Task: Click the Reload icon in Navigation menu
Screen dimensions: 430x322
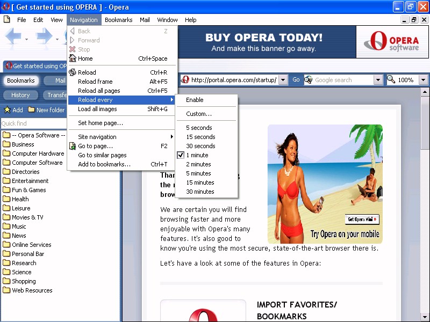Action: 73,72
